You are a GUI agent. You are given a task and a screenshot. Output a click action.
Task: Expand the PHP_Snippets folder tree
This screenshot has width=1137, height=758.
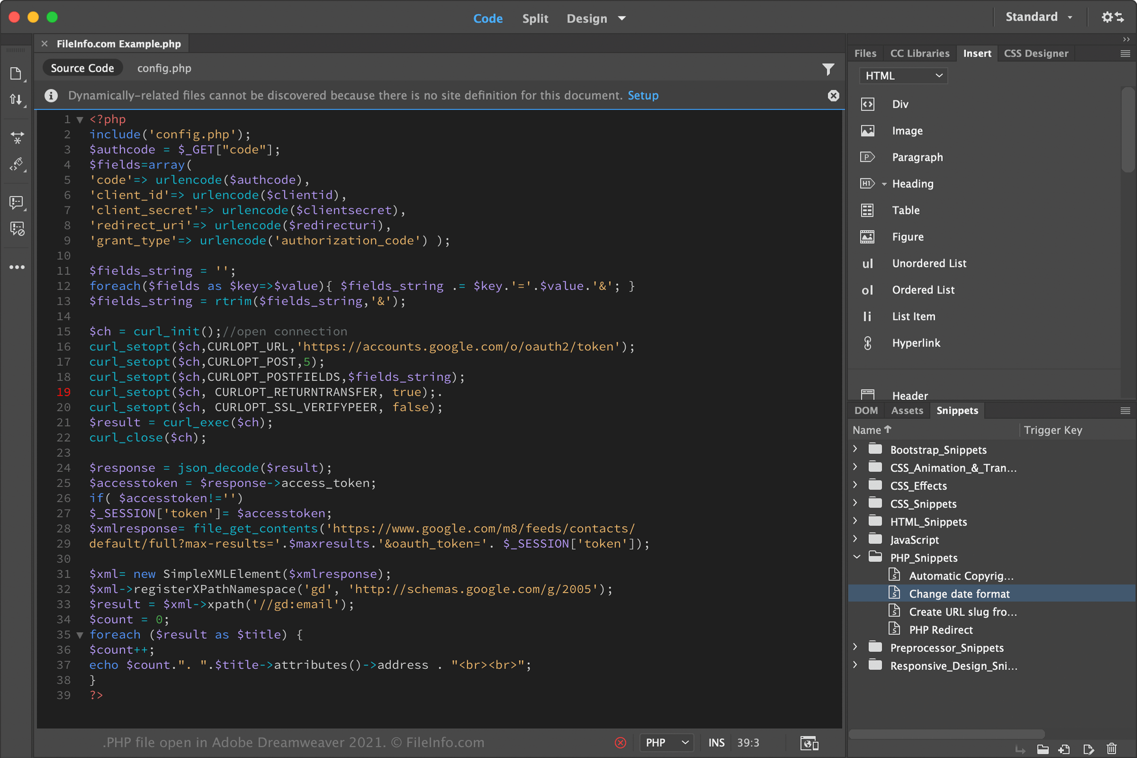pos(857,557)
